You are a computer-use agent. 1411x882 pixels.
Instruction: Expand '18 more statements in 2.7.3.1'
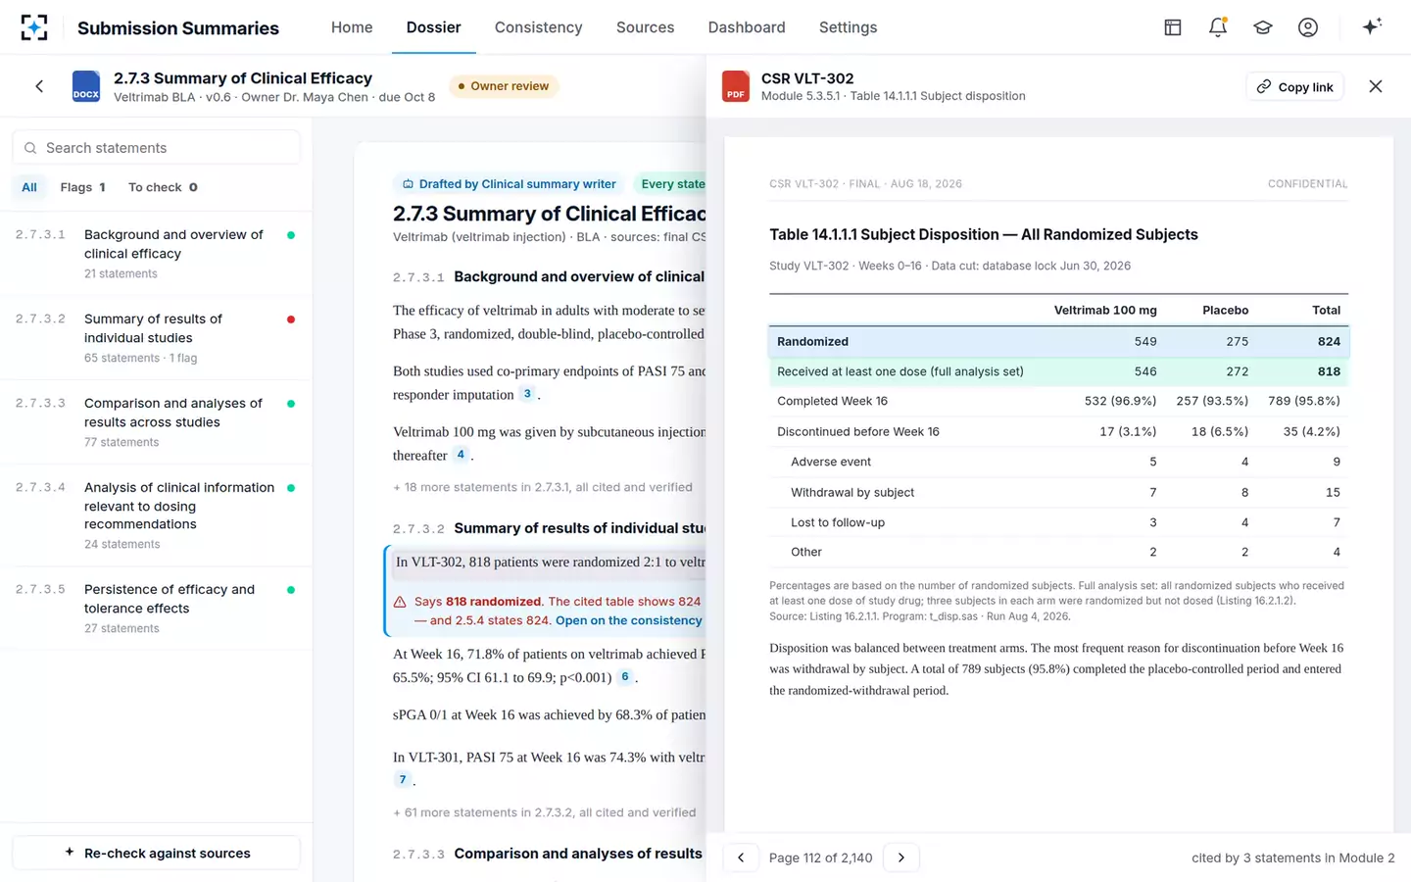click(x=543, y=487)
